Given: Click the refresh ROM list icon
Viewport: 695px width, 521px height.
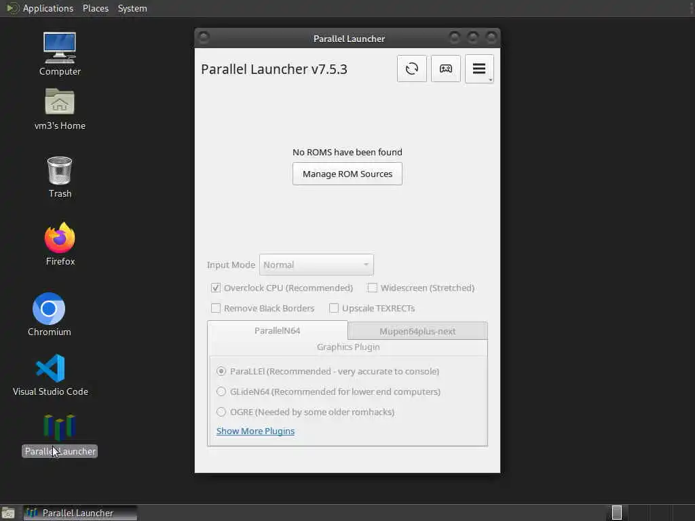Looking at the screenshot, I should pyautogui.click(x=412, y=69).
